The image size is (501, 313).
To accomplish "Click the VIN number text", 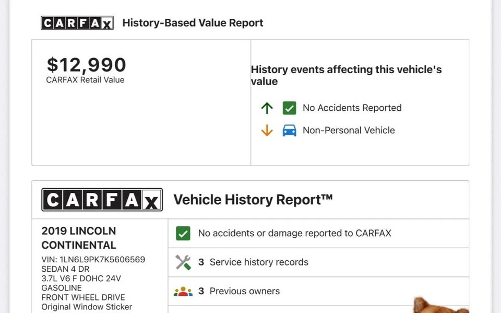I will pyautogui.click(x=93, y=260).
